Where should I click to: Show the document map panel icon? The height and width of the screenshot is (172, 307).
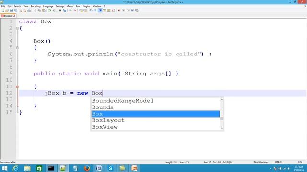pyautogui.click(x=109, y=11)
